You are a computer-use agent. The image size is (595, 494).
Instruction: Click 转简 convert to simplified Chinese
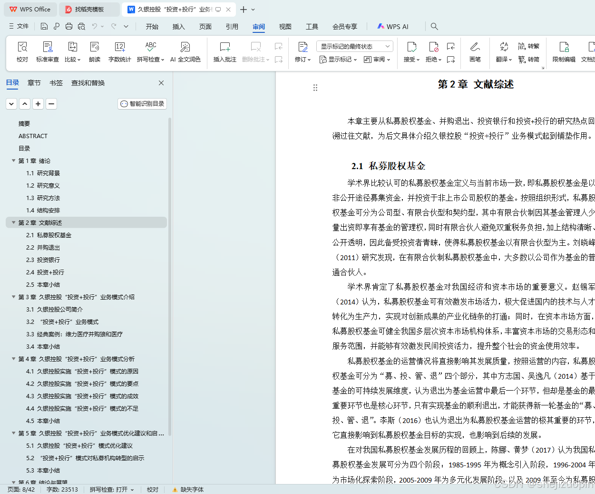[529, 60]
